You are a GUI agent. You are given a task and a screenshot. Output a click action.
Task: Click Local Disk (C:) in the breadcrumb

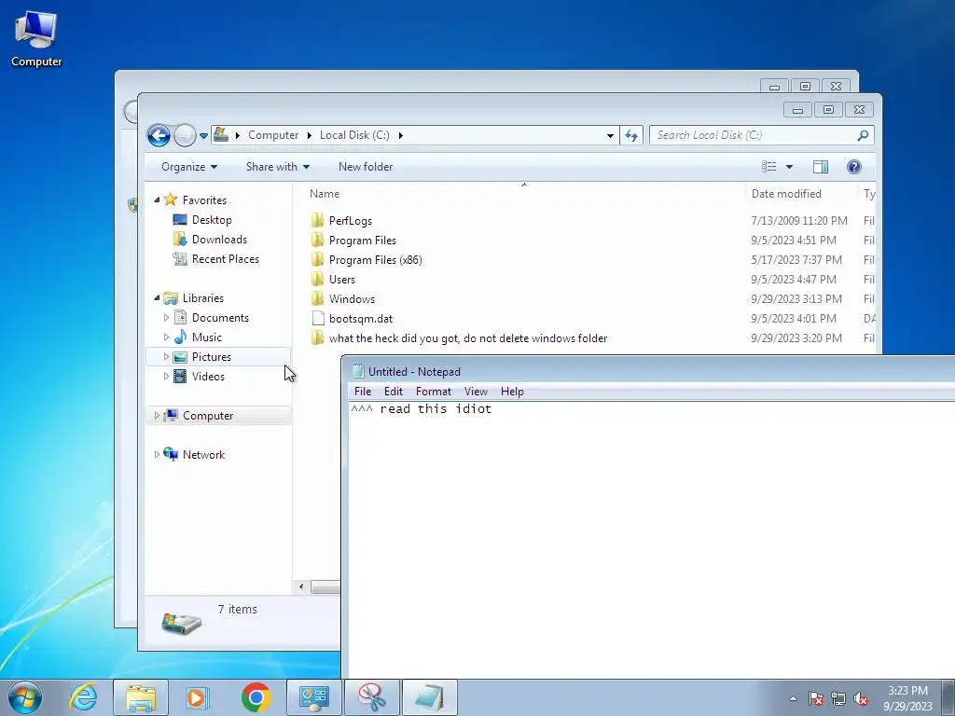(354, 135)
